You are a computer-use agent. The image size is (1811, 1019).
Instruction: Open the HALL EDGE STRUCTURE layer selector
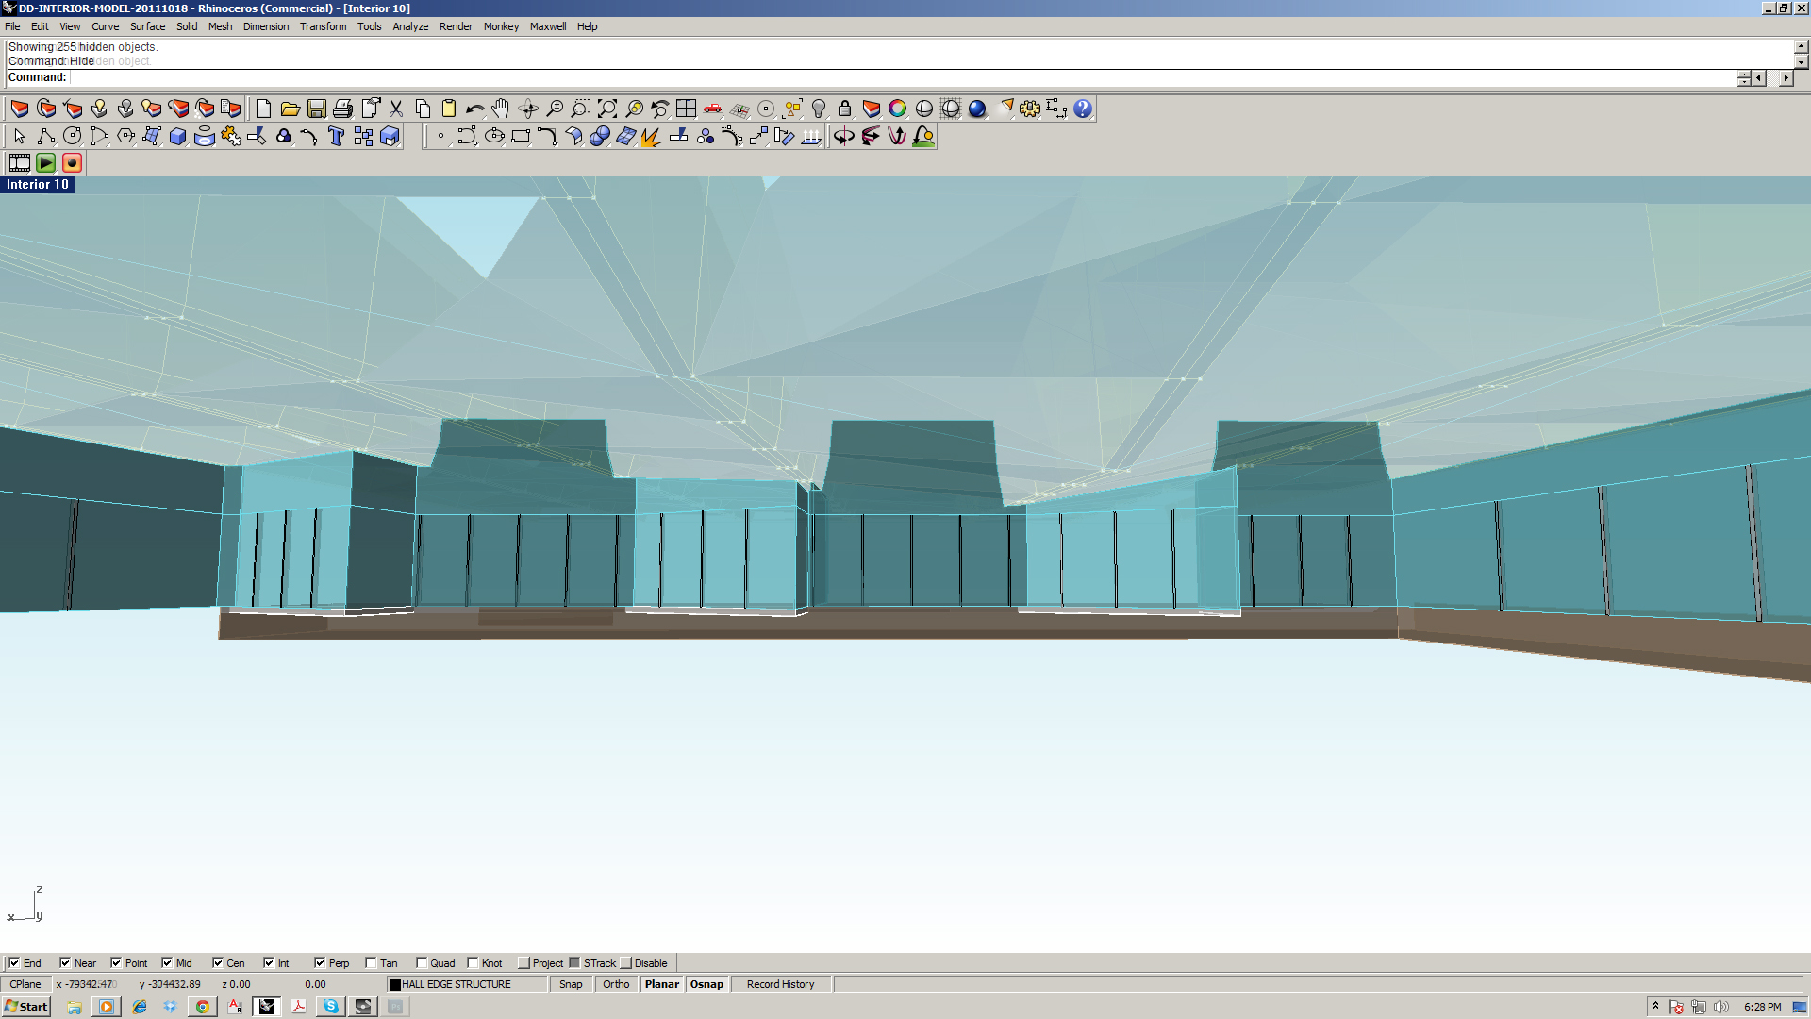tap(467, 984)
